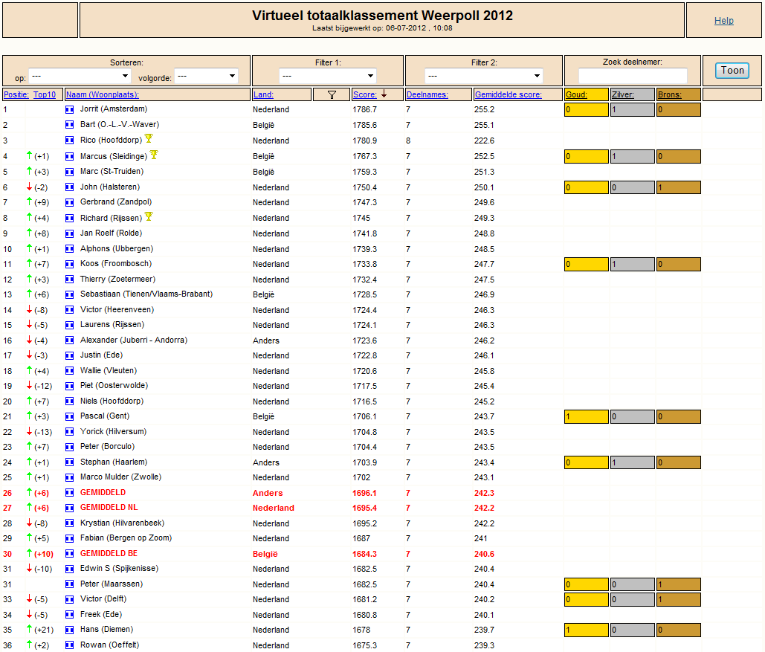
Task: Click the blue icon beside Jan Roelf (Rolde)
Action: tap(70, 233)
